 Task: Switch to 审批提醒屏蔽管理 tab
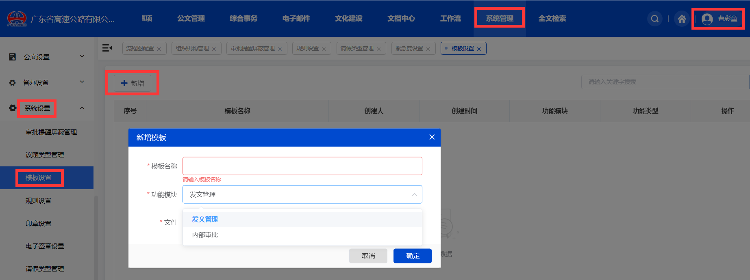253,48
